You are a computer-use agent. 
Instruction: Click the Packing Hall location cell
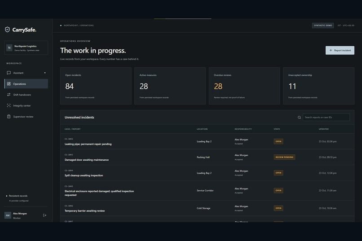tap(203, 157)
